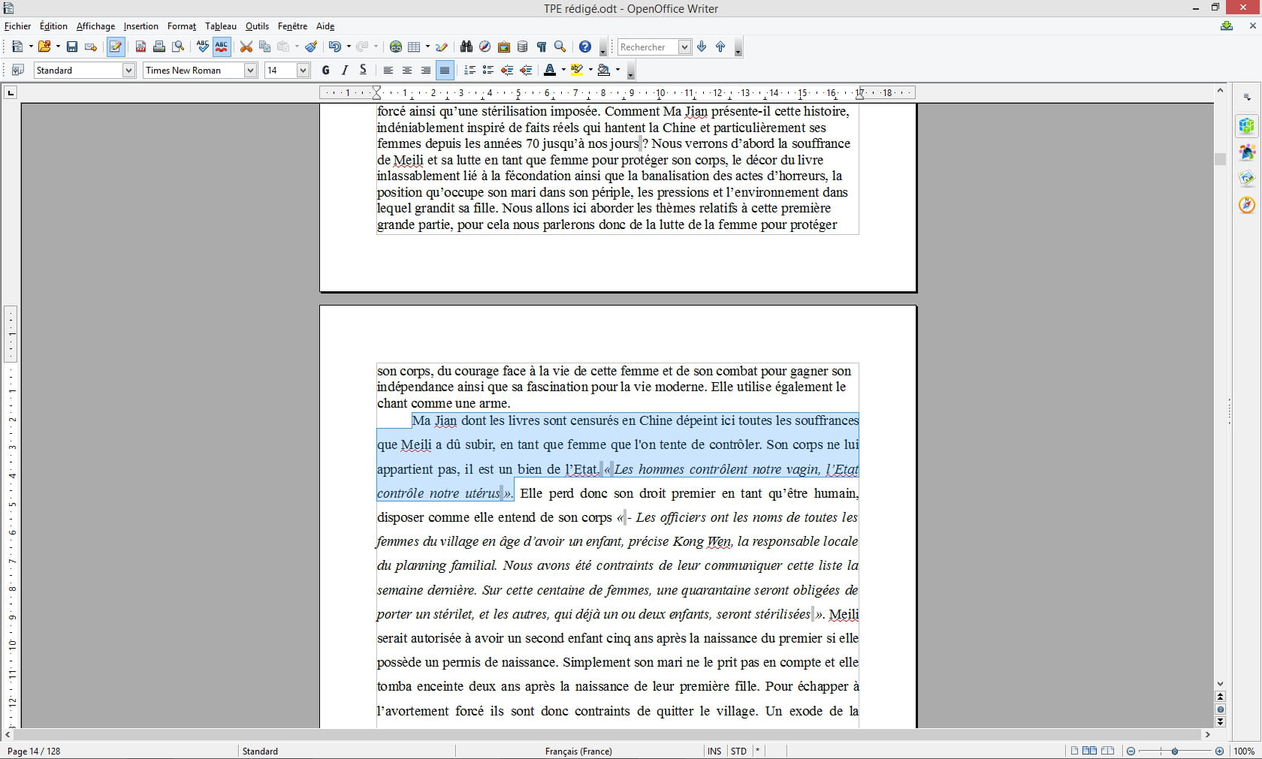Toggle justified alignment
This screenshot has height=759, width=1262.
point(445,71)
